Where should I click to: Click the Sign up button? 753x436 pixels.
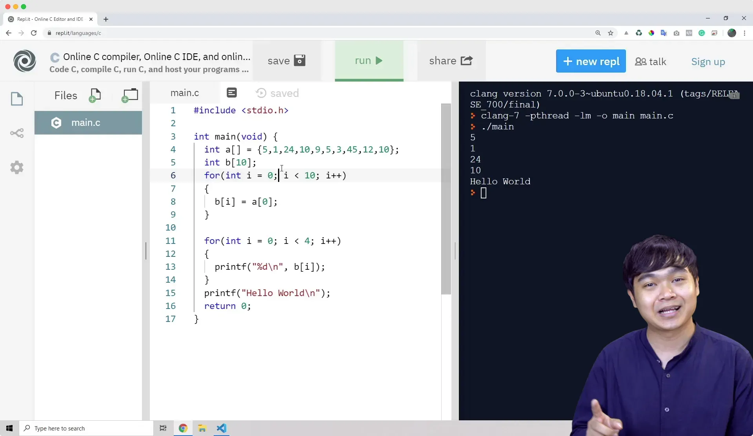708,62
